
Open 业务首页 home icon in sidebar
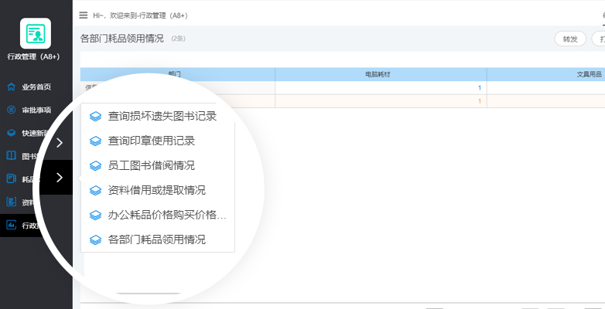[x=11, y=87]
